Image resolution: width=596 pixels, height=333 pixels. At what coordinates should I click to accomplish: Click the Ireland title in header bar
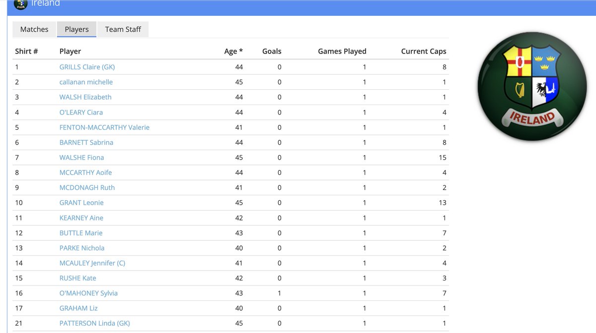pos(45,3)
